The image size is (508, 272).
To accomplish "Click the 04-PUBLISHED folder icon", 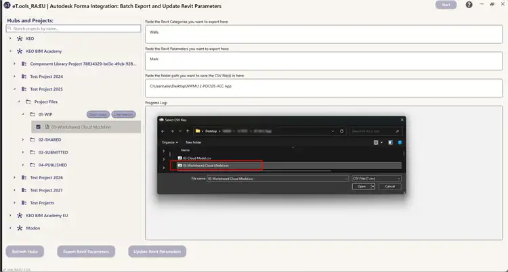I will pos(33,165).
